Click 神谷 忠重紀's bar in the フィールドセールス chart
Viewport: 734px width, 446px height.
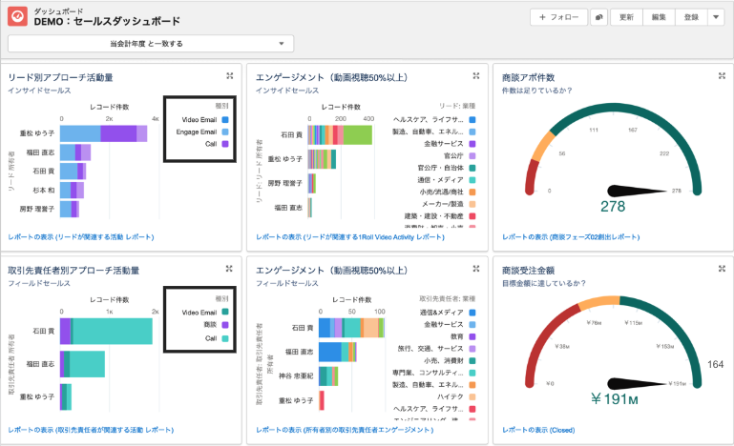(x=328, y=375)
